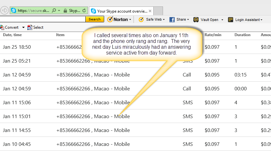Refresh the page with reload icon

[x=84, y=11]
